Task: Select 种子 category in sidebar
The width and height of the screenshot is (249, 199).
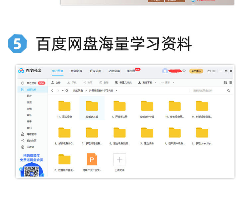Action: tap(29, 121)
